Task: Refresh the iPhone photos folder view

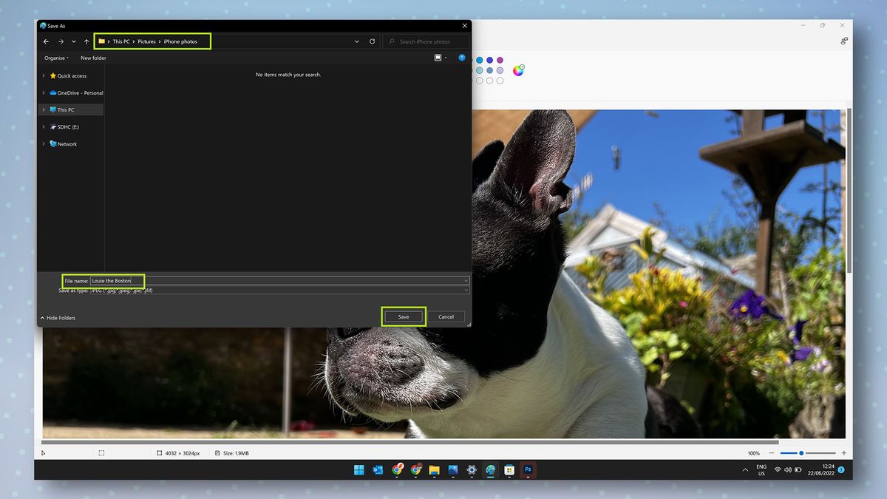Action: pyautogui.click(x=372, y=41)
